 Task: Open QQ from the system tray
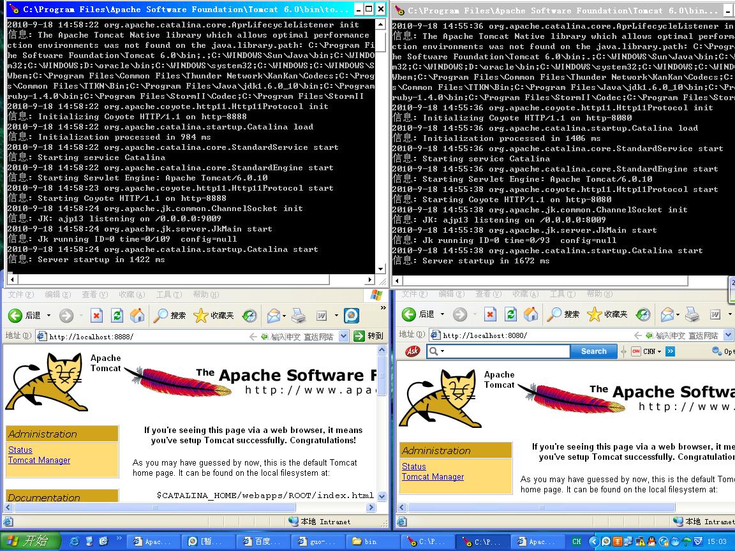651,541
